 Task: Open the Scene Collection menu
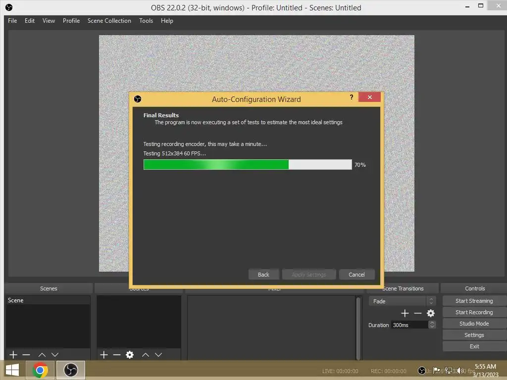(x=109, y=21)
